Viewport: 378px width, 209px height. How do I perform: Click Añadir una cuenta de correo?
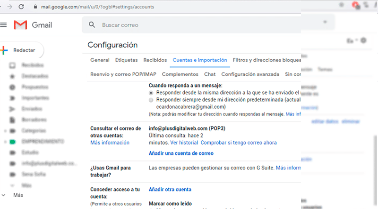181,153
